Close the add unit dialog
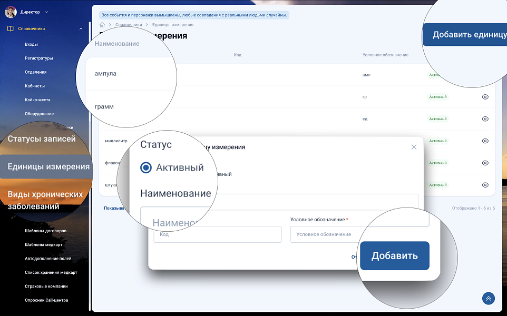Screen dimensions: 507x316 pos(414,147)
